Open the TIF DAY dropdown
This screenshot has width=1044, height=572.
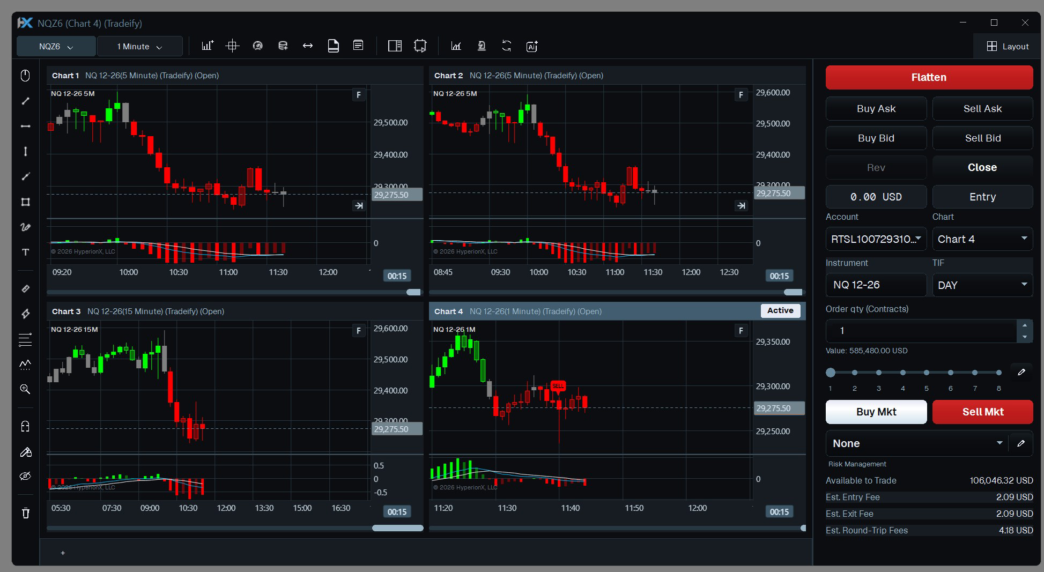(982, 285)
